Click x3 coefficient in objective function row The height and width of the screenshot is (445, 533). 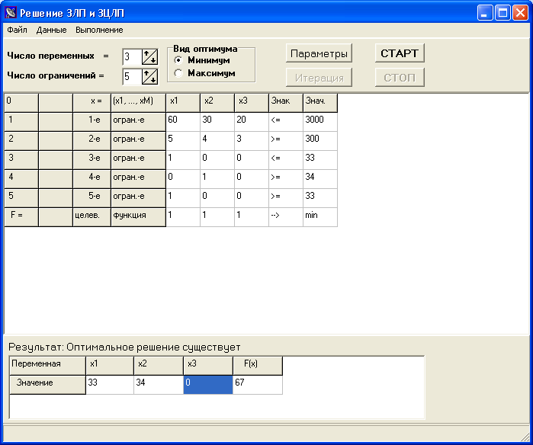pyautogui.click(x=252, y=216)
